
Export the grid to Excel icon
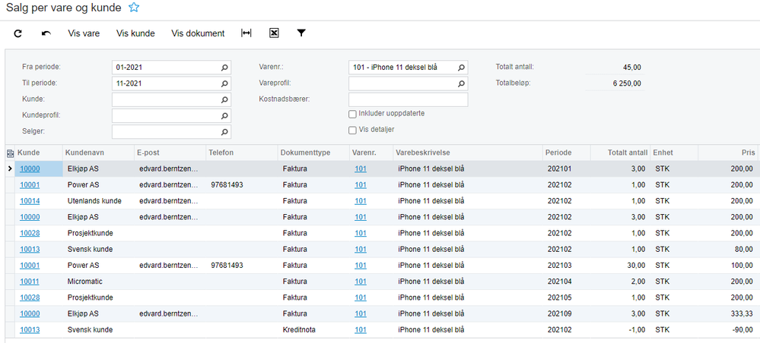pos(274,33)
